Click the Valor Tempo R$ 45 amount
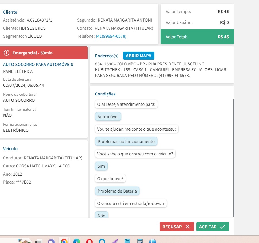This screenshot has height=243, width=259. (223, 12)
